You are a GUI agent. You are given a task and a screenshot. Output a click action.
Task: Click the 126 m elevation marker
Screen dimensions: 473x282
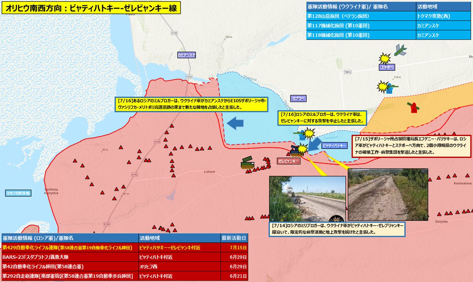[227, 37]
